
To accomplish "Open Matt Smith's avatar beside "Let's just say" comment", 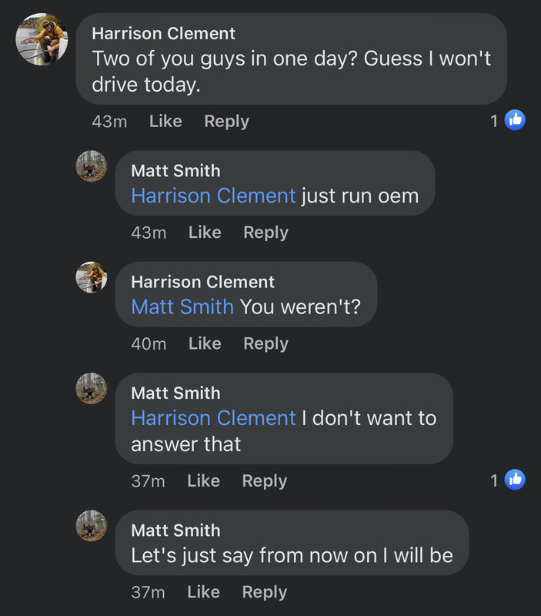I will click(92, 526).
